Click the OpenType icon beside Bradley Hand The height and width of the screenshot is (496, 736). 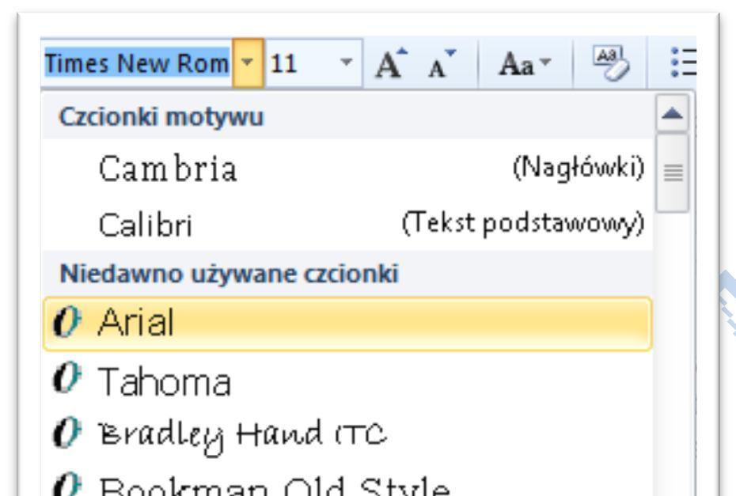click(x=66, y=433)
